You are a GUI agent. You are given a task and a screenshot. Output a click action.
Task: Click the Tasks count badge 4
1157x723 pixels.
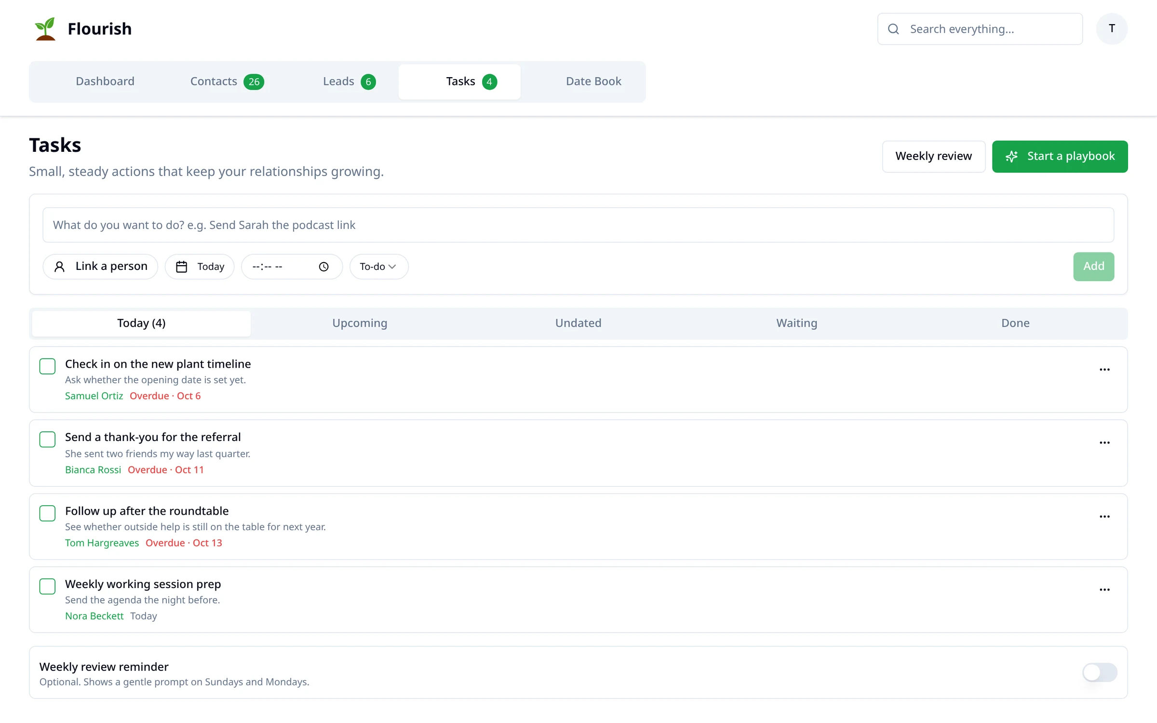489,82
